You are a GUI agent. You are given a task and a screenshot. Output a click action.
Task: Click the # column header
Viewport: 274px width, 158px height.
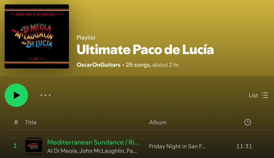(16, 122)
